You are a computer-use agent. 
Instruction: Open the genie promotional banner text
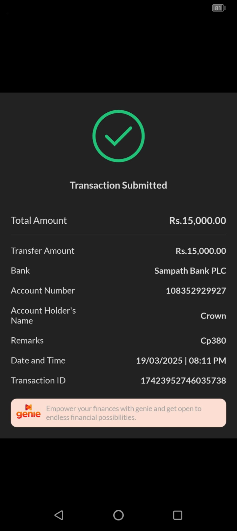[x=124, y=413]
